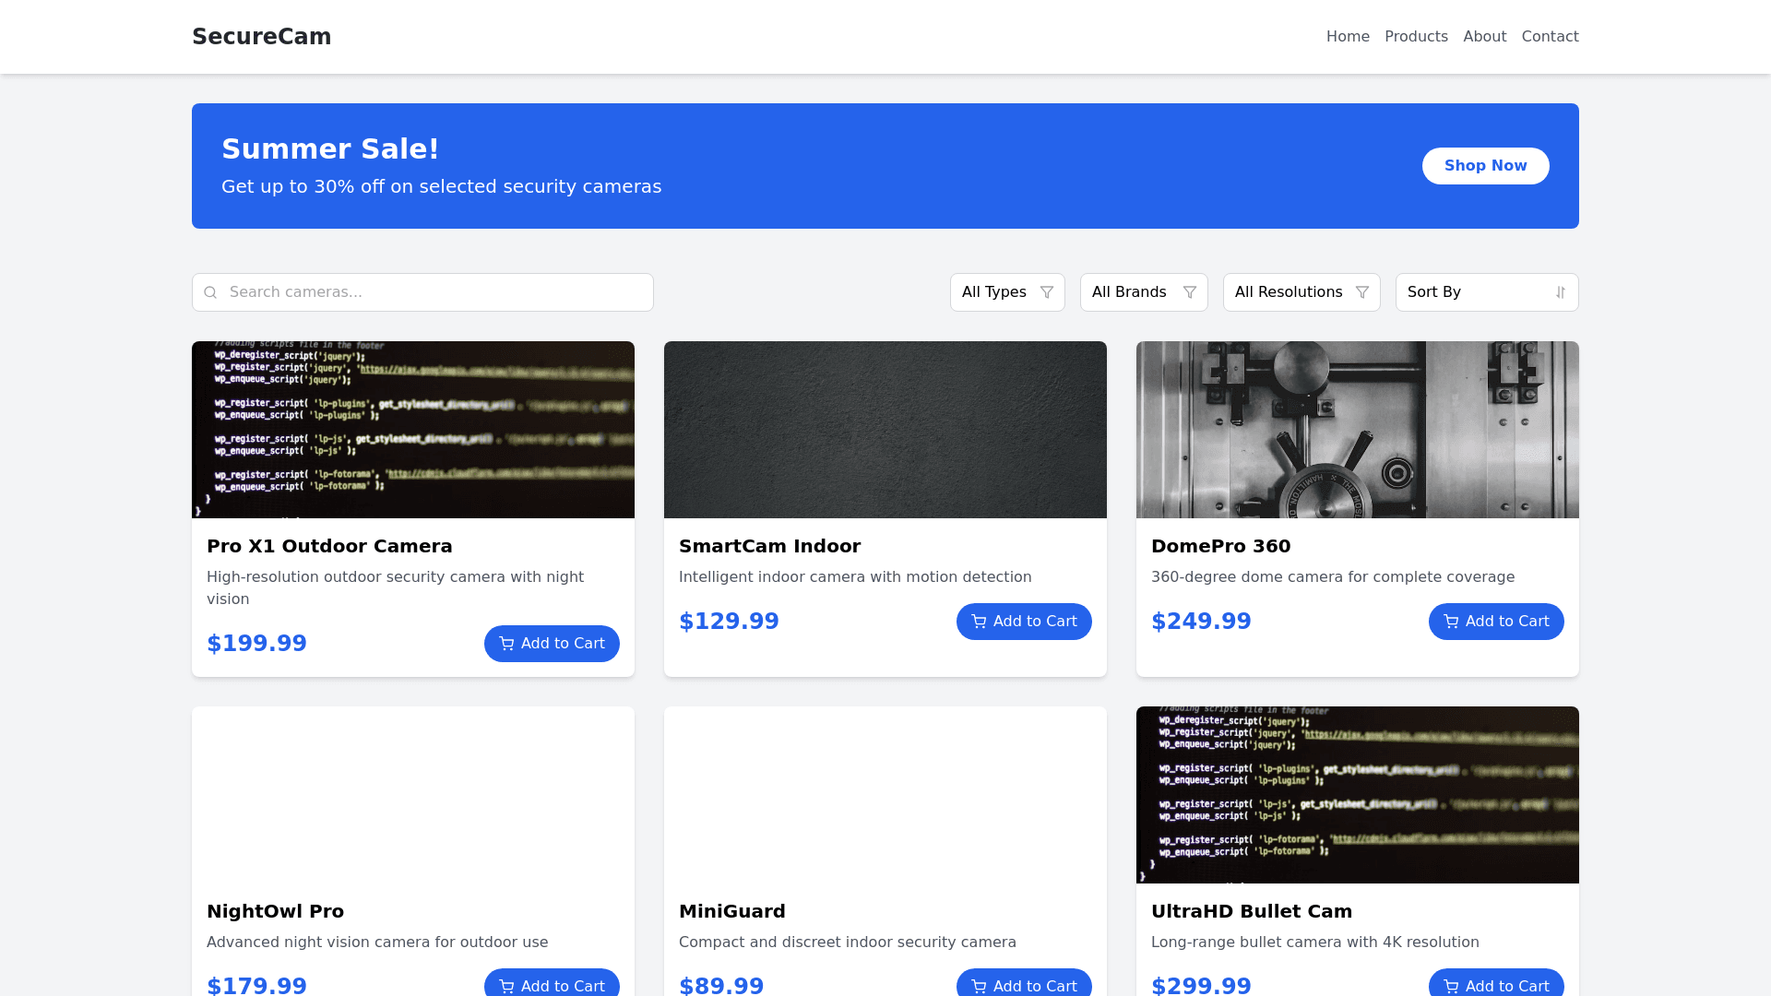Click the DomePro 360 vault thumbnail
The width and height of the screenshot is (1771, 996).
click(1357, 430)
